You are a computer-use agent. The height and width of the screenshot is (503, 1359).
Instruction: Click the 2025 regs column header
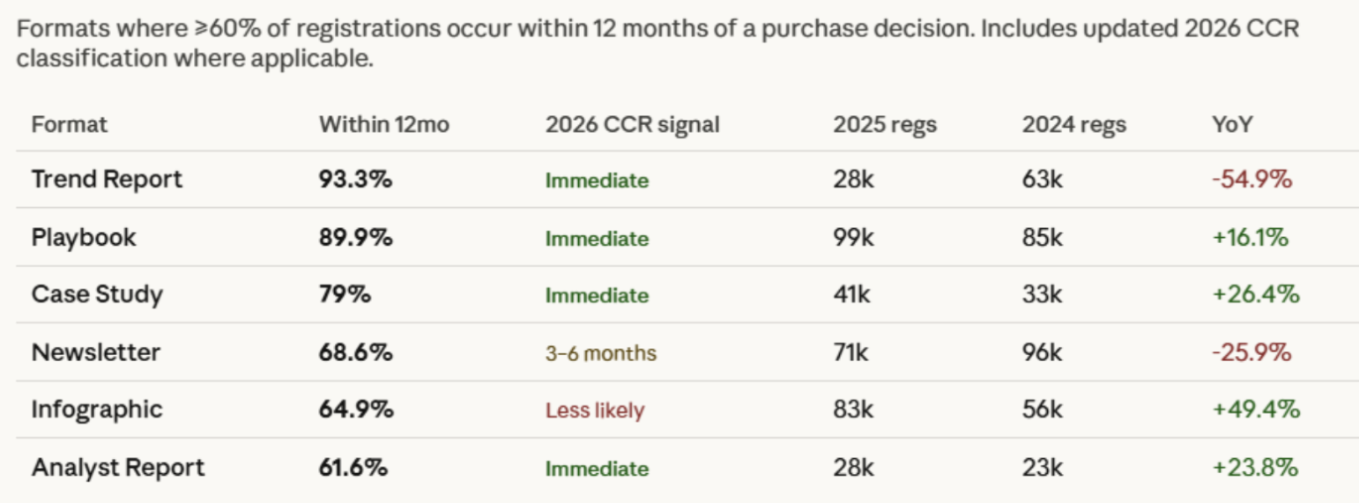point(885,125)
